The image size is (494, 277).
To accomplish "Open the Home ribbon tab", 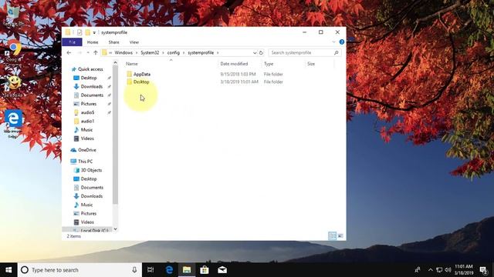I will (93, 42).
